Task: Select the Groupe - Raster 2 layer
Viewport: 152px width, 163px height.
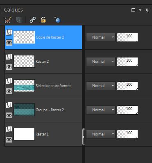Action: coord(43,110)
